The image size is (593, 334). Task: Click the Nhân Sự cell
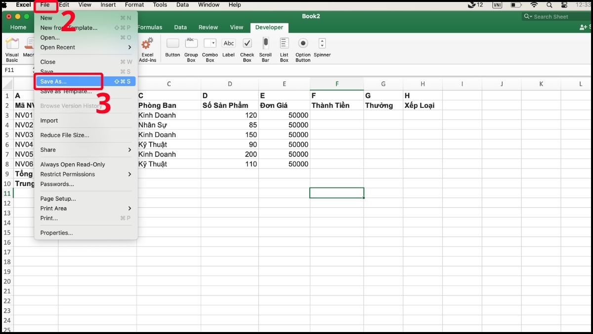(x=169, y=125)
